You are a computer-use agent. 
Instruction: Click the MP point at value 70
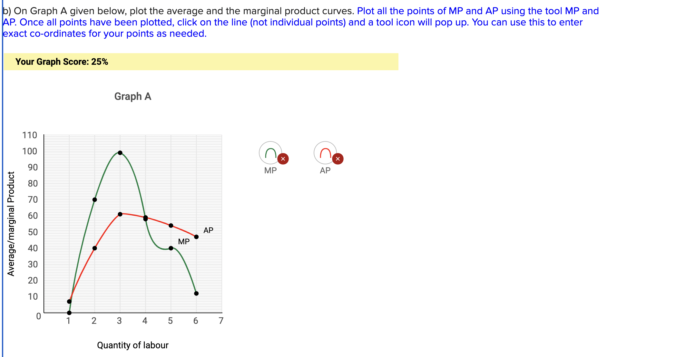pos(94,199)
